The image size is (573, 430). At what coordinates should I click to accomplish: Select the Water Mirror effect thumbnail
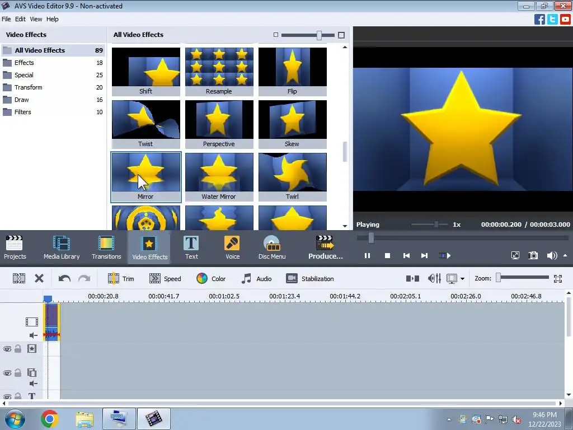pos(219,176)
